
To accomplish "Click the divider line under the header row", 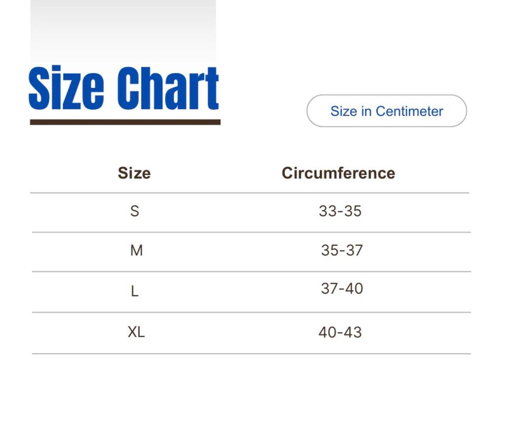I will click(250, 193).
